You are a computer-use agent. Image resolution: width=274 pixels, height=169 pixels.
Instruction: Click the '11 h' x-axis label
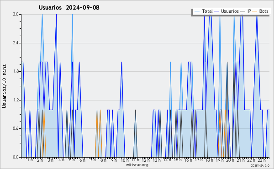pos(135,160)
